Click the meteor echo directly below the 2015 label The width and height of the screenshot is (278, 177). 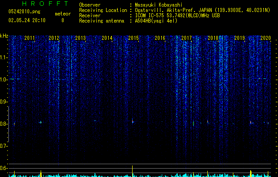133,121
